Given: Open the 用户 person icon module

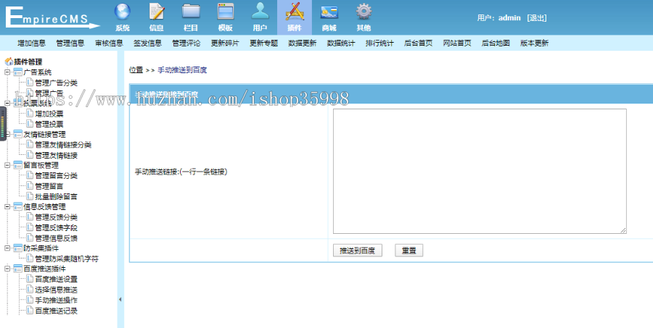Looking at the screenshot, I should (x=260, y=17).
